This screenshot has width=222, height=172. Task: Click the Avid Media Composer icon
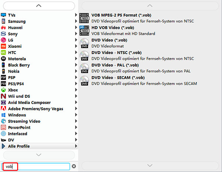point(3,102)
